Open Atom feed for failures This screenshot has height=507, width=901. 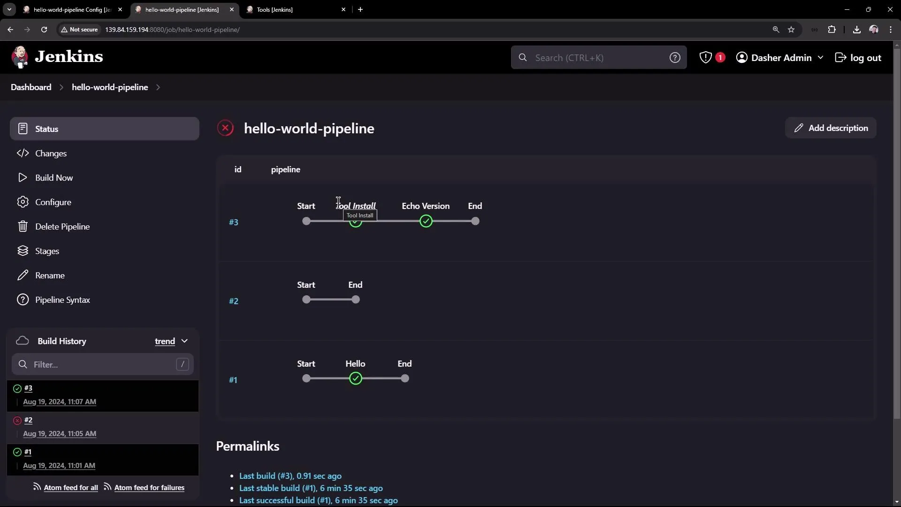tap(149, 487)
